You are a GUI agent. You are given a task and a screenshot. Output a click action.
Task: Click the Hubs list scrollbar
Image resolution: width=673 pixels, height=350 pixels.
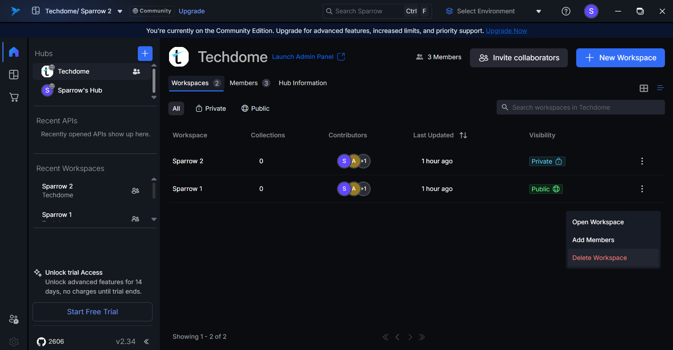(154, 81)
